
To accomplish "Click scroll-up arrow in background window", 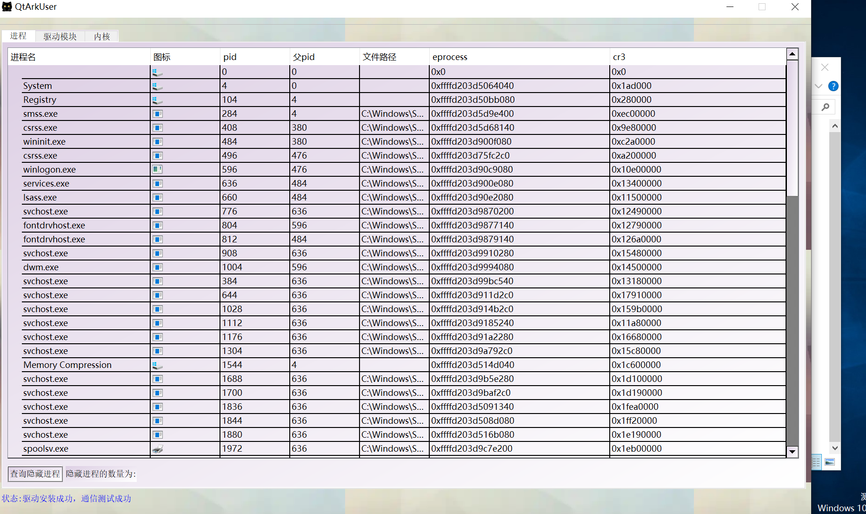I will point(835,126).
